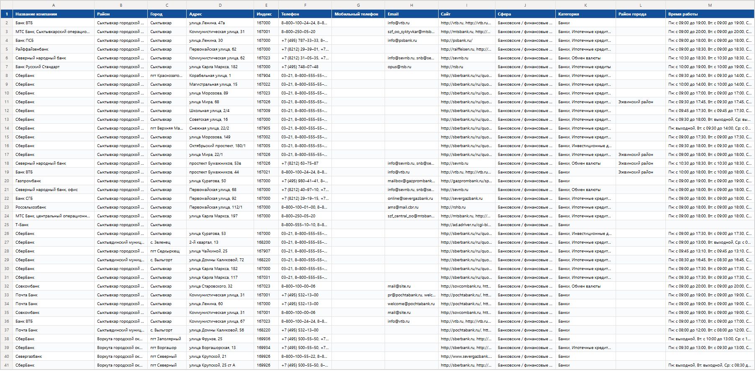Screen dimensions: 755x377
Task: Select address 'Корабельная улица, 1'
Action: [220, 76]
